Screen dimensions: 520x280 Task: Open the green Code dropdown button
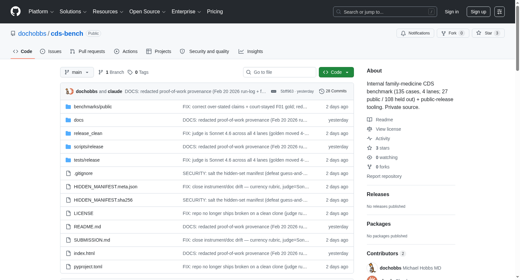click(x=336, y=72)
